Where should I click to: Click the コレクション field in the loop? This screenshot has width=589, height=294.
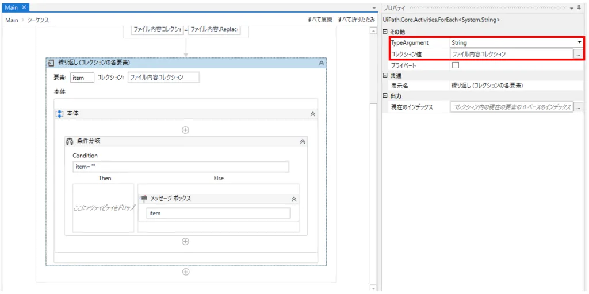click(163, 78)
